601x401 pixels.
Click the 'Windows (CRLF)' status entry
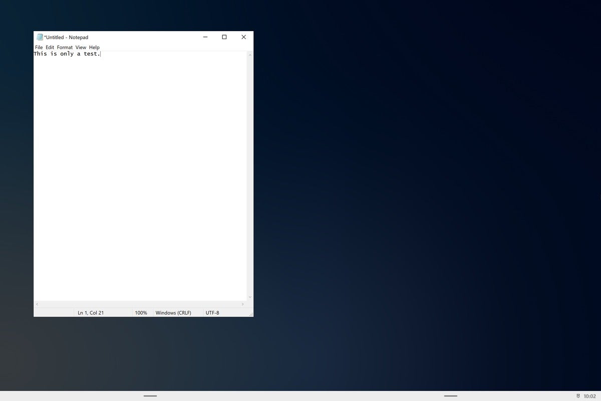tap(173, 313)
